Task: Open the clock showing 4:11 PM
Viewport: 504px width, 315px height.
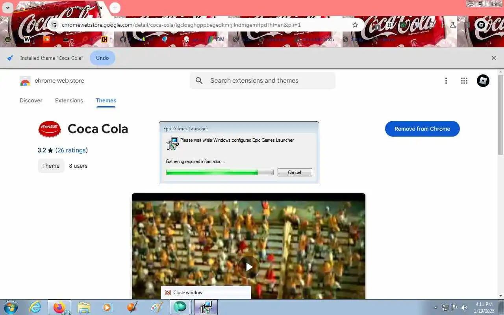Action: [484, 308]
